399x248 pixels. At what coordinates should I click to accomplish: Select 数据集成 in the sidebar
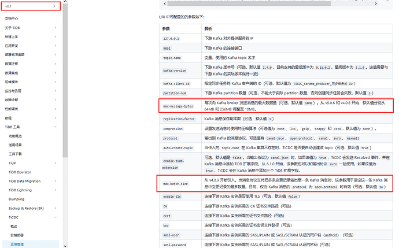[12, 73]
